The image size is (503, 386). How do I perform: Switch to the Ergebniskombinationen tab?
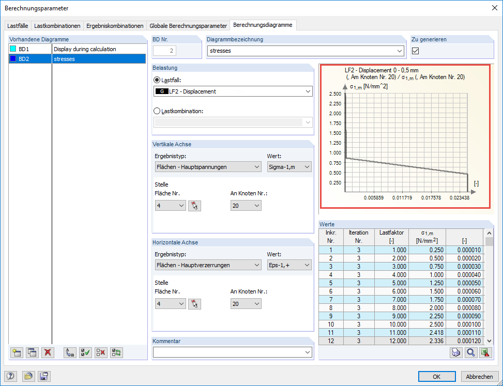[x=115, y=26]
